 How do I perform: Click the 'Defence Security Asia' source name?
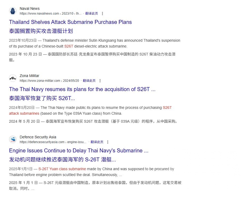[x=38, y=137]
